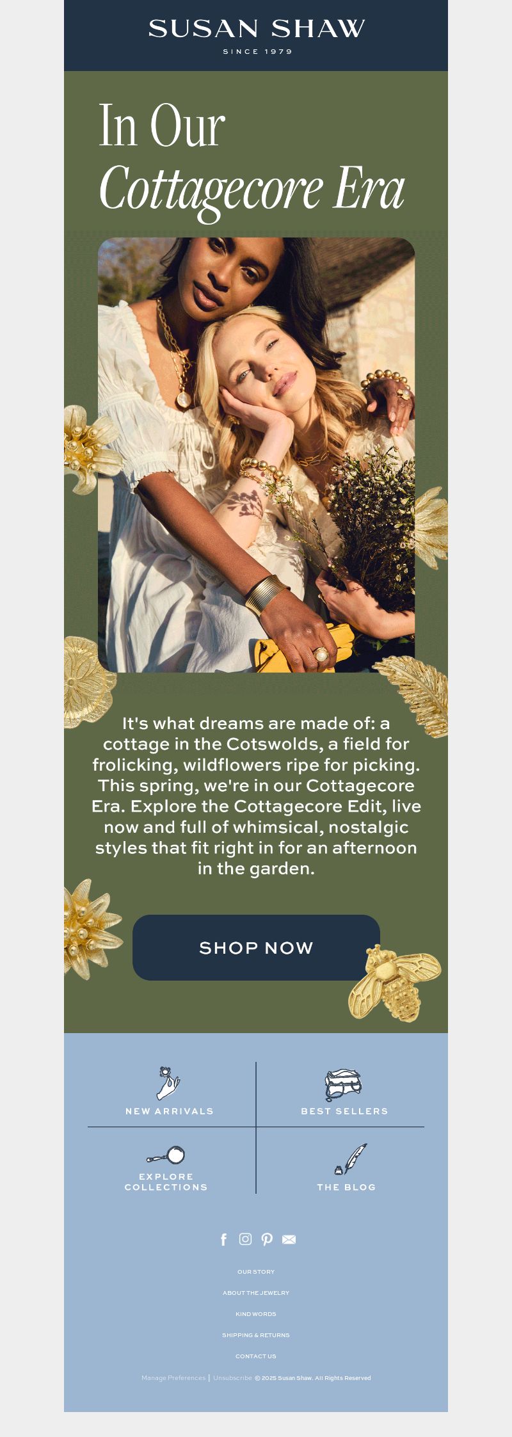Click the Unsubscribe link

(232, 1377)
